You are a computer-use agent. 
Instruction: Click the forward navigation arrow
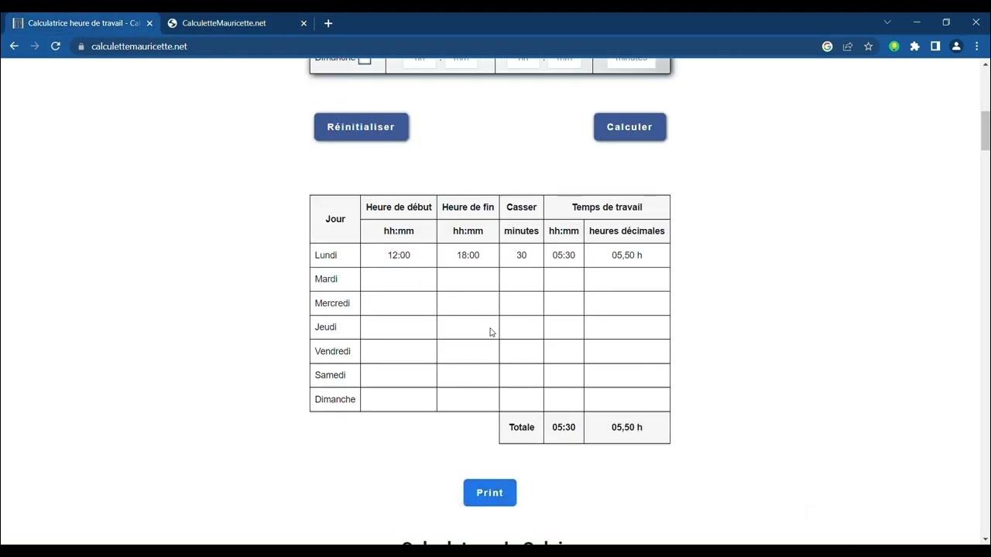pos(35,46)
